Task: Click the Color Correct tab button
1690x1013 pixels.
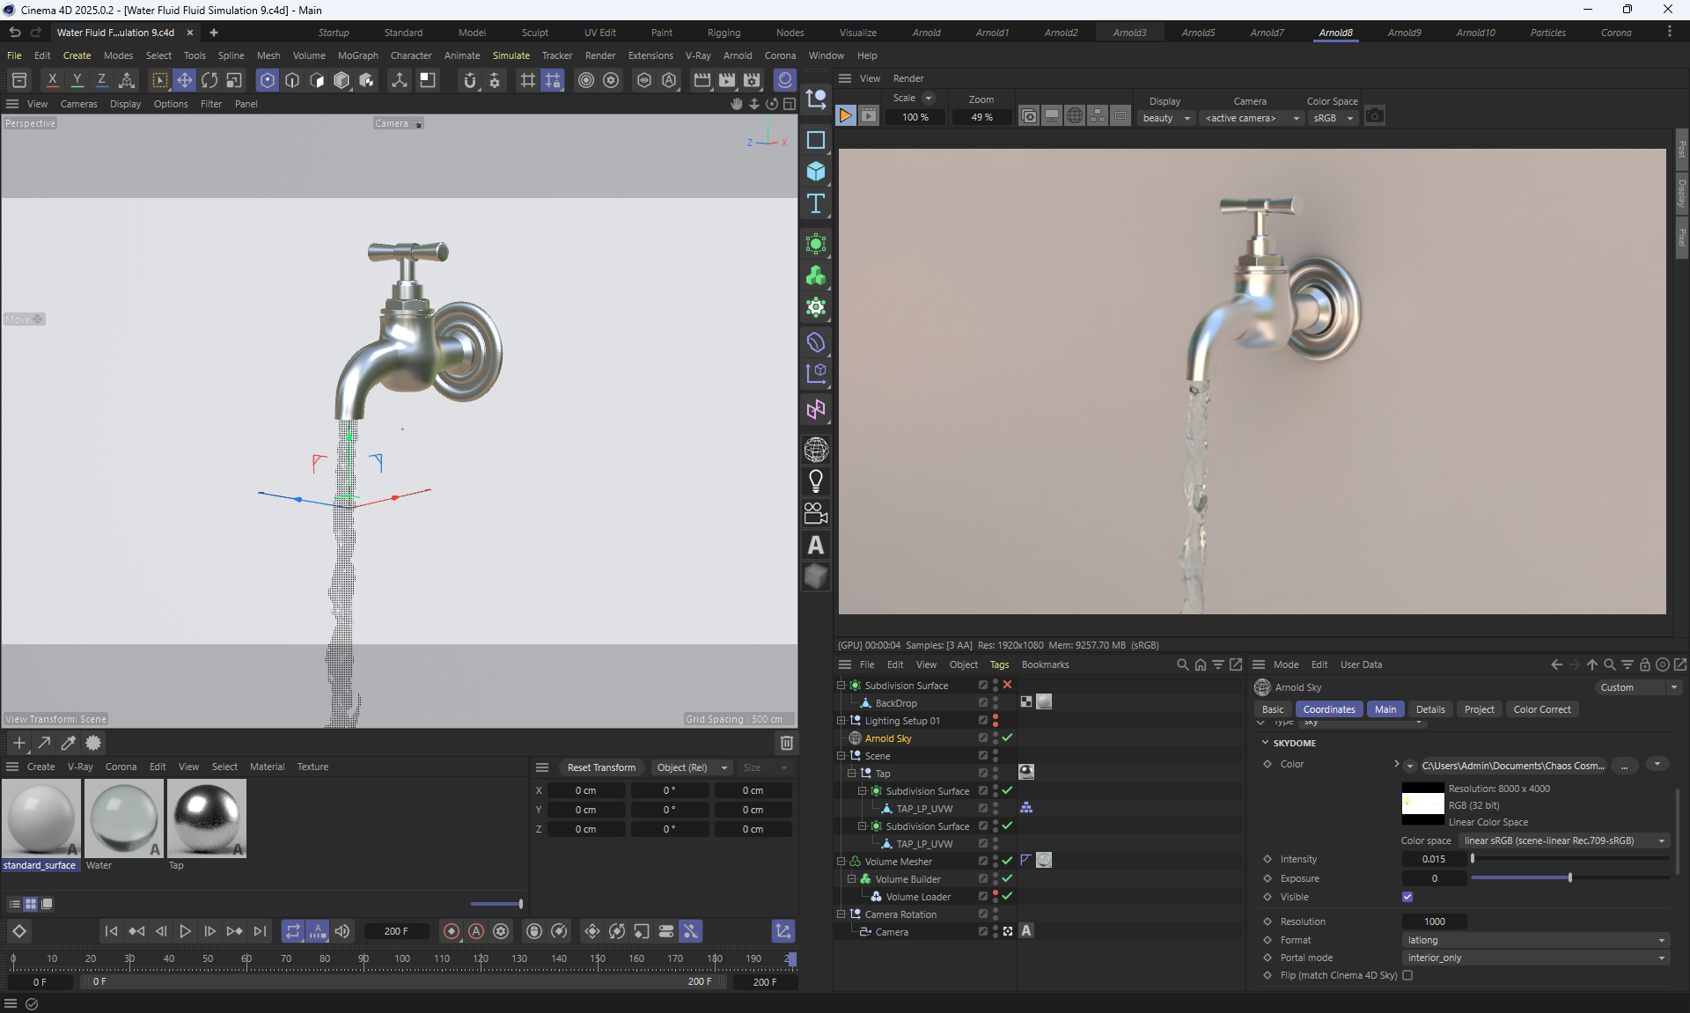Action: tap(1541, 709)
